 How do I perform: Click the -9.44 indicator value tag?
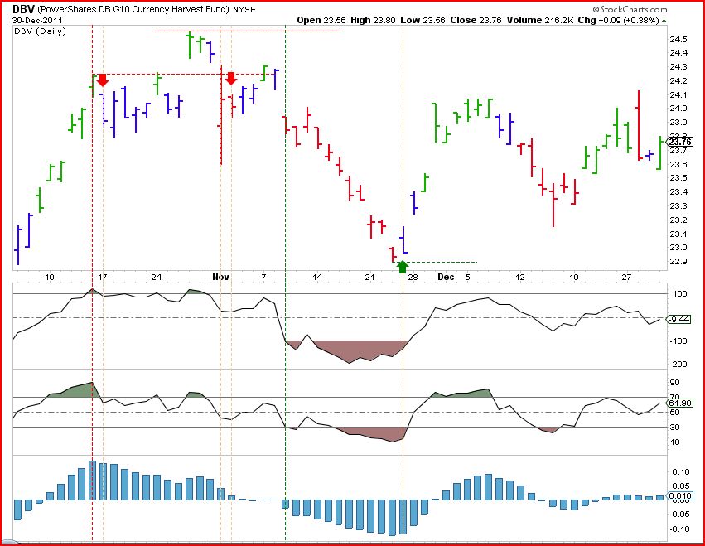click(679, 319)
